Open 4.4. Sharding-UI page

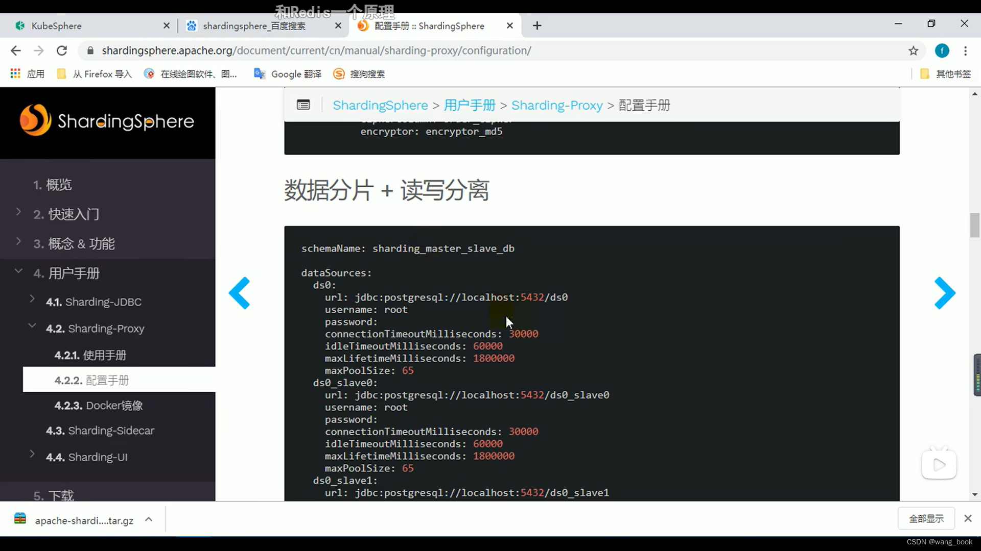pyautogui.click(x=86, y=457)
